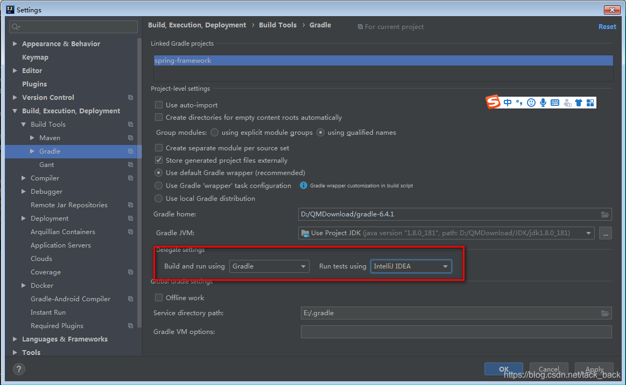Select Use default Gradle wrapper radio

coord(158,173)
